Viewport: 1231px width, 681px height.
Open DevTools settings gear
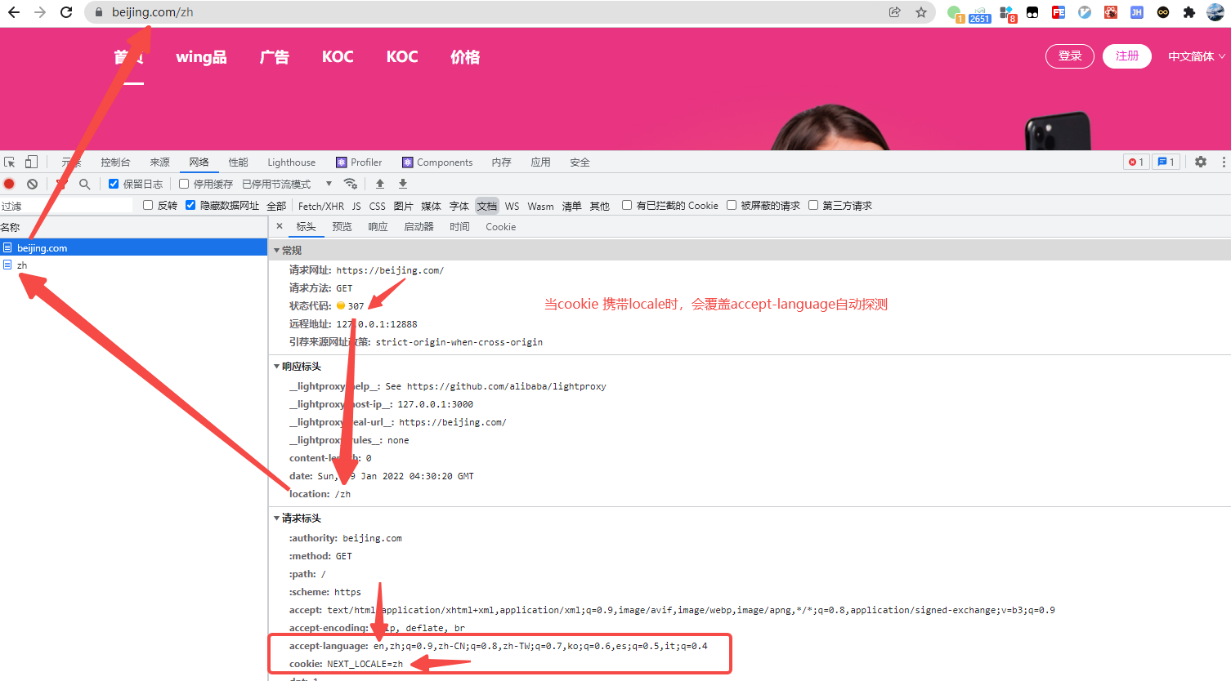tap(1201, 162)
